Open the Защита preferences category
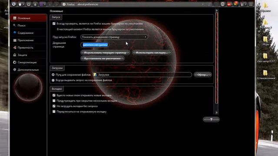The height and width of the screenshot is (156, 278). pos(29,55)
